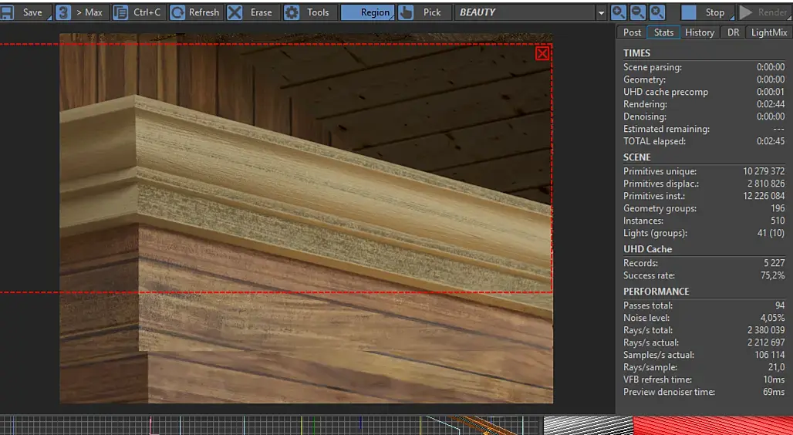Image resolution: width=793 pixels, height=435 pixels.
Task: Click the Save button in the toolbar
Action: coord(25,12)
